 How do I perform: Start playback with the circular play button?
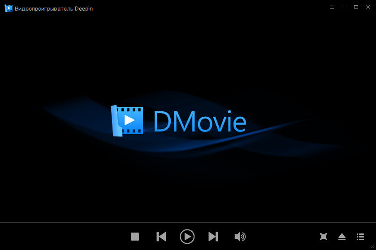tap(187, 237)
